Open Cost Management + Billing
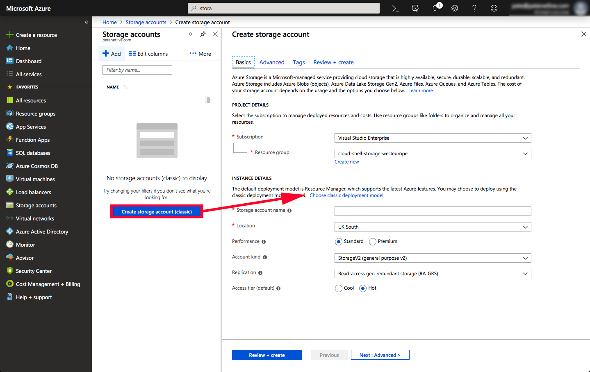The height and width of the screenshot is (372, 590). 48,284
